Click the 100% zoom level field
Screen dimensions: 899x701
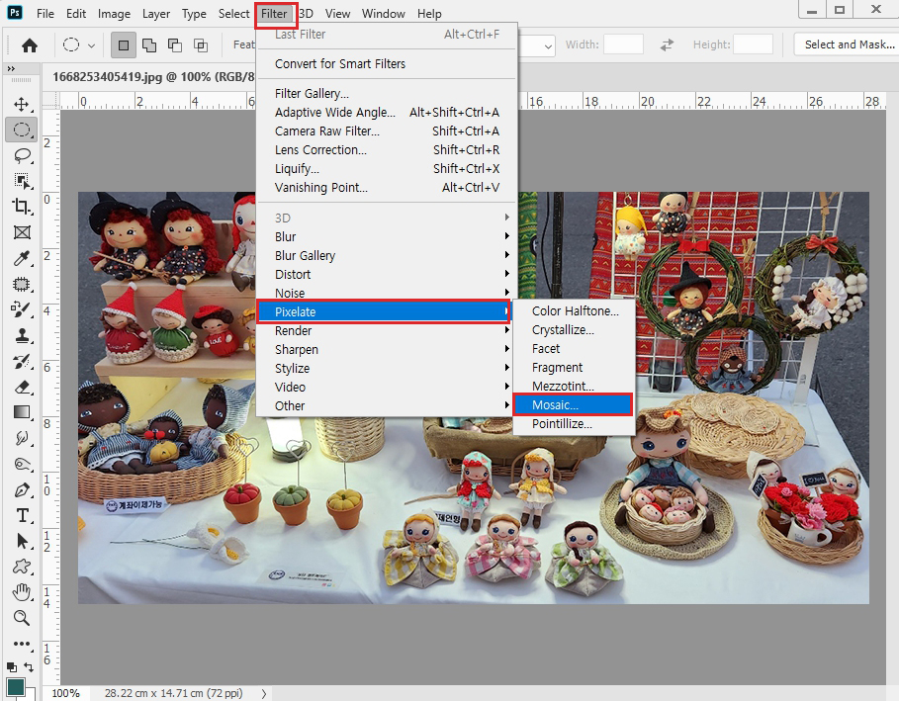(66, 693)
